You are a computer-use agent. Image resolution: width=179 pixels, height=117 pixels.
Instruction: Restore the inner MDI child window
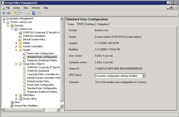(x=171, y=8)
